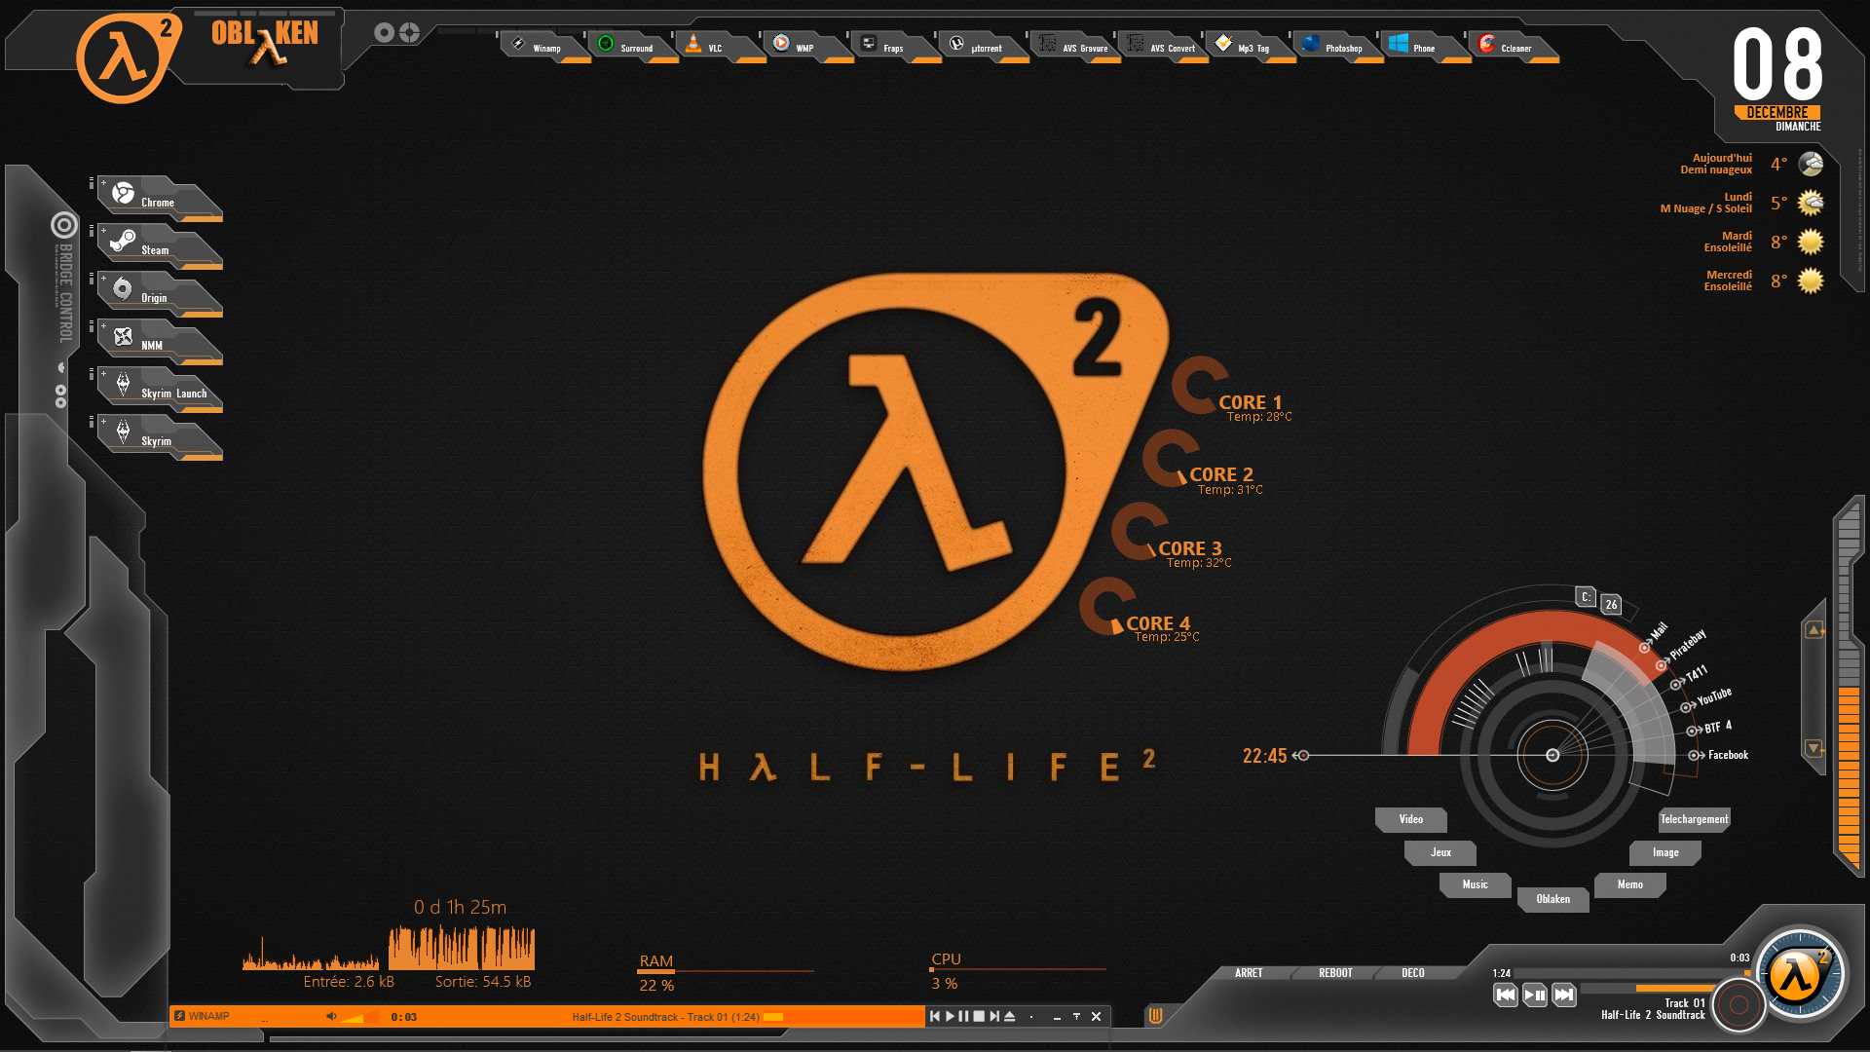Click the crosshair circle icon beside OBLAKEN
Screen dimensions: 1870x1052
pos(410,33)
